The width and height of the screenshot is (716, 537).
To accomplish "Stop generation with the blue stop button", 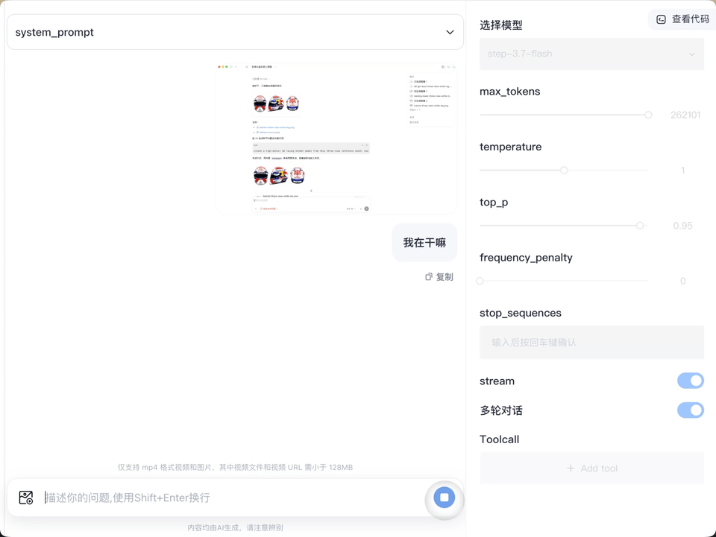I will pos(445,498).
